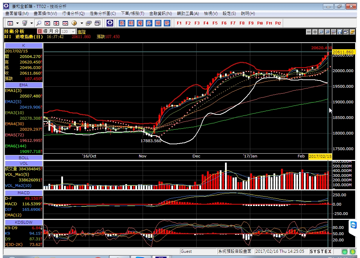The height and width of the screenshot is (258, 360).
Task: Open 下單/帳務(T) menu
Action: [133, 14]
